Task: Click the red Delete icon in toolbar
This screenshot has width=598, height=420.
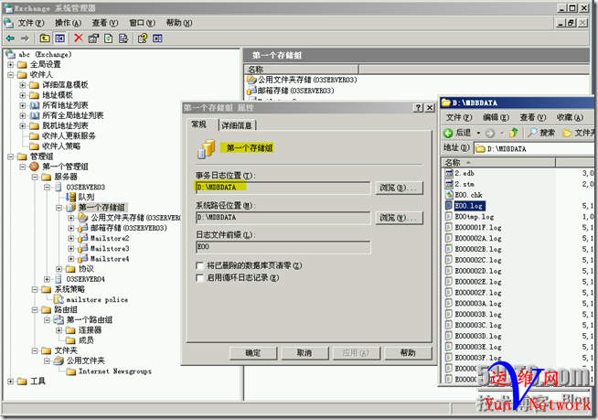Action: point(79,38)
